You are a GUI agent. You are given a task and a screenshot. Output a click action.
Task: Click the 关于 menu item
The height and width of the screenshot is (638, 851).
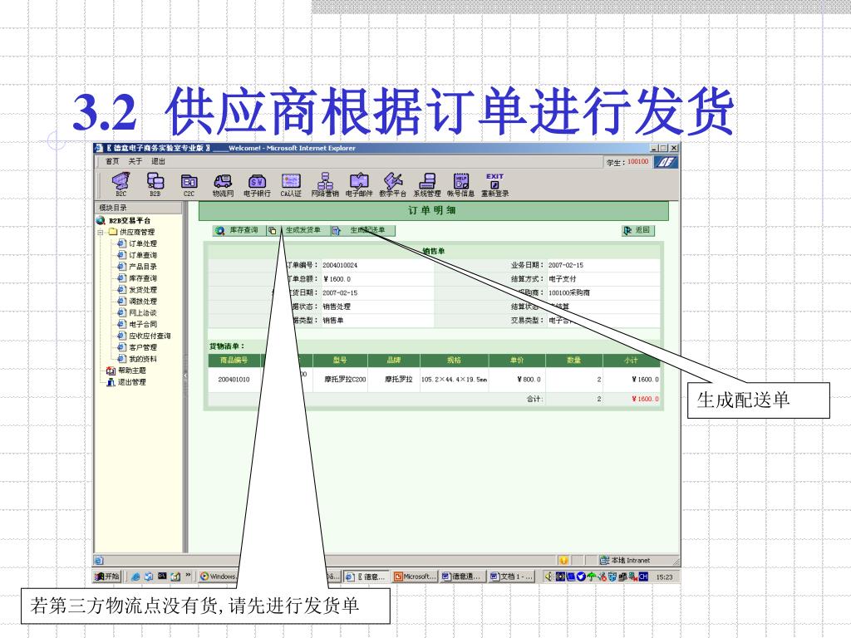[135, 161]
